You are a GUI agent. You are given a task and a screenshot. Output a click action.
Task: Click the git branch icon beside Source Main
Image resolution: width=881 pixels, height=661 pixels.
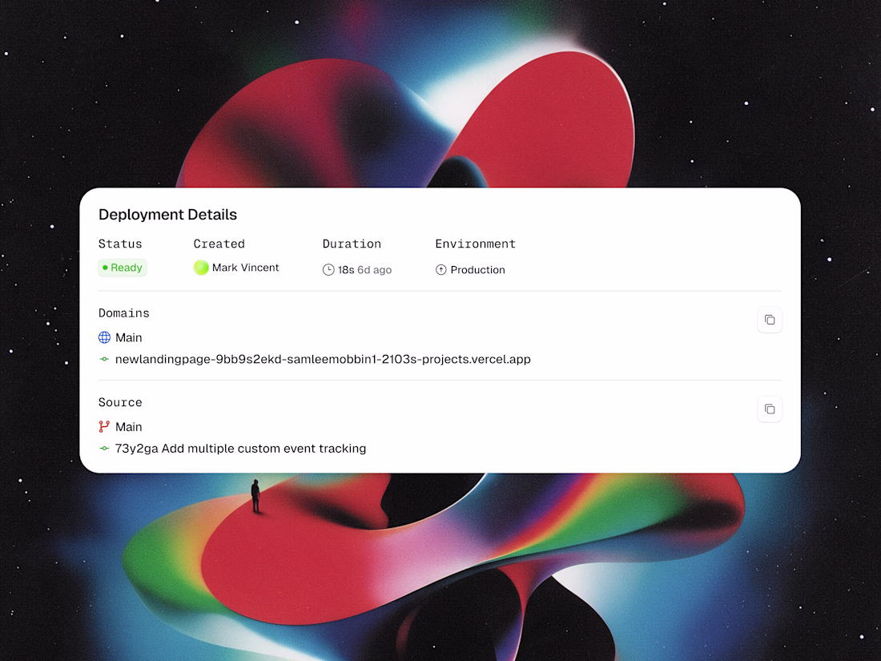point(104,426)
